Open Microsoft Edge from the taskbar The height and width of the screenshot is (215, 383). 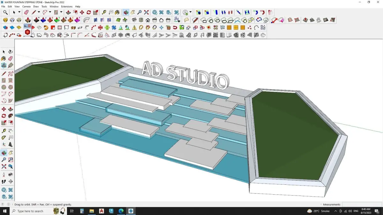point(121,211)
